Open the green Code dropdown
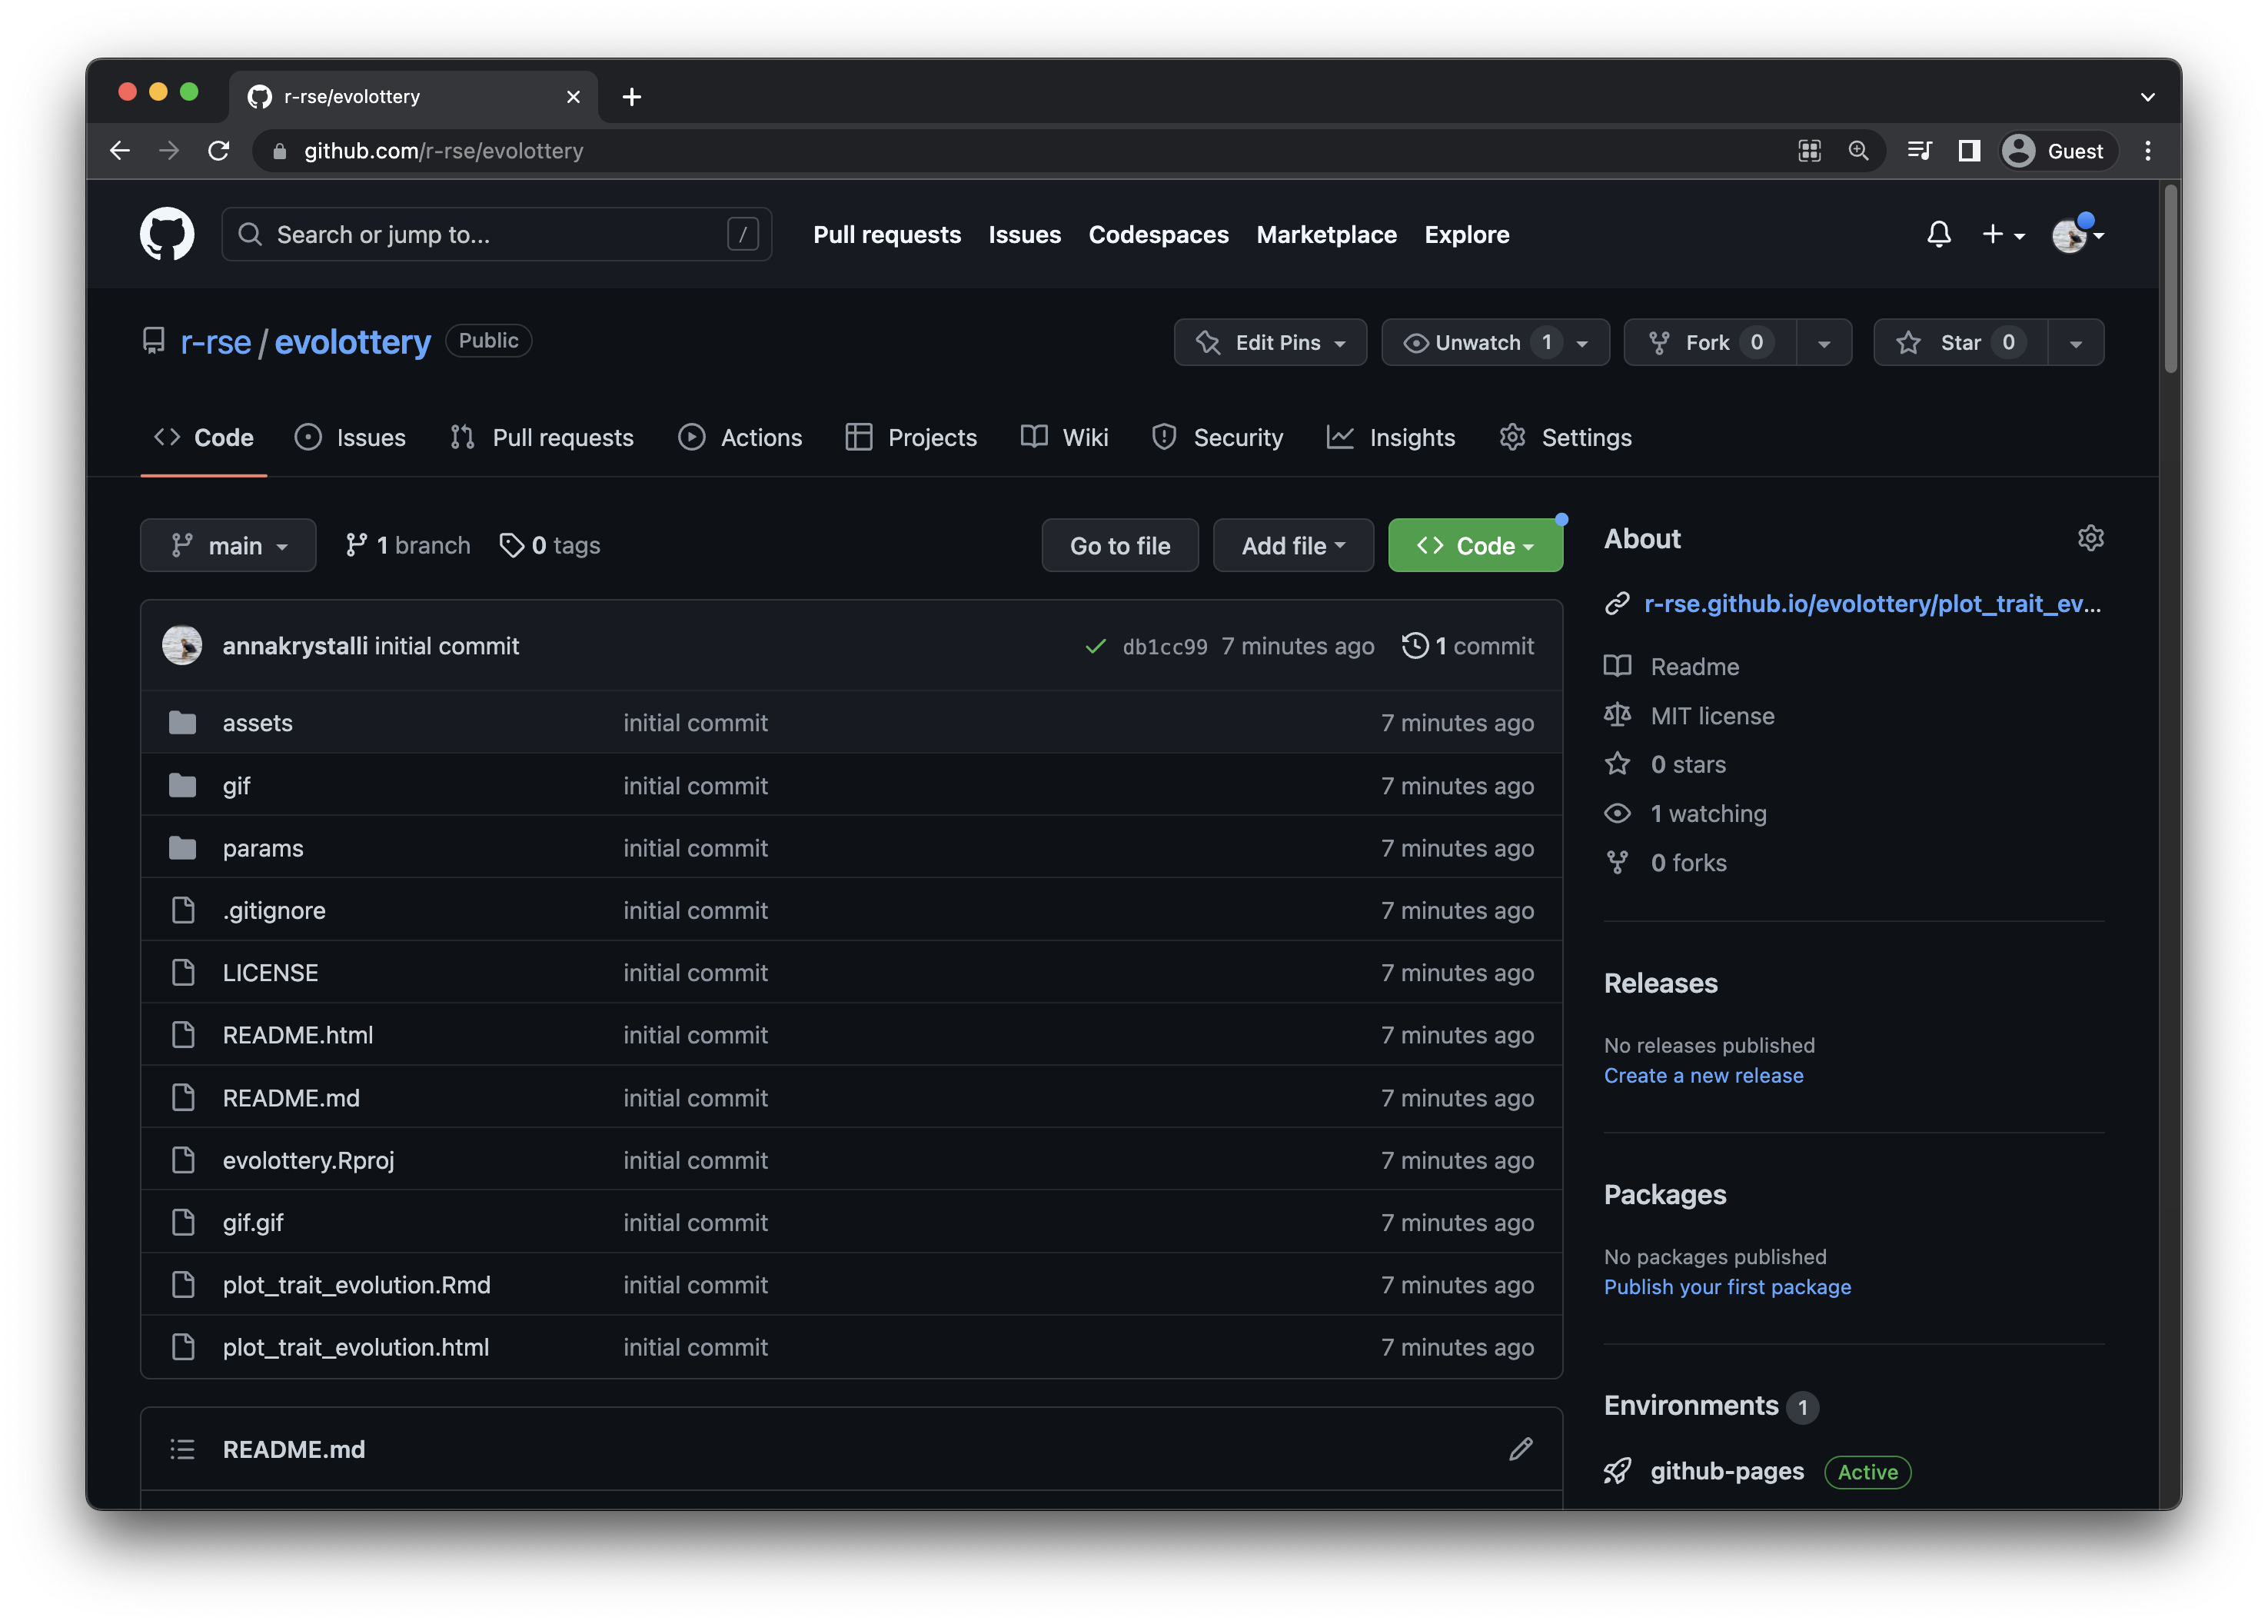 [x=1475, y=545]
